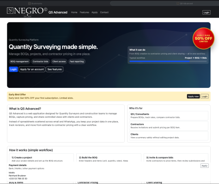
Task: Click the Early Bird 50% OFF badge
Action: pyautogui.click(x=203, y=39)
